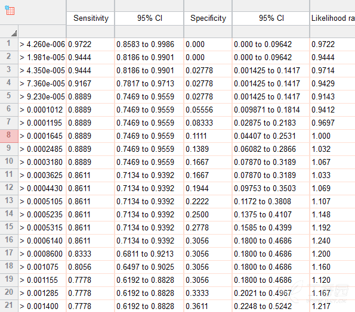
Task: Click sensitivity value 0.8333 in row 17
Action: [x=91, y=254]
